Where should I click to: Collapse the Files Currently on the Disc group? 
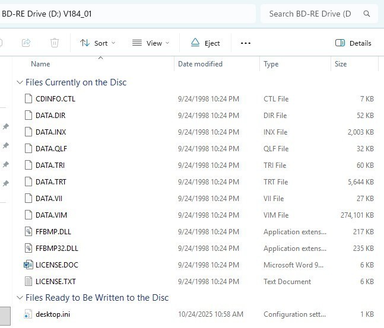(x=20, y=82)
